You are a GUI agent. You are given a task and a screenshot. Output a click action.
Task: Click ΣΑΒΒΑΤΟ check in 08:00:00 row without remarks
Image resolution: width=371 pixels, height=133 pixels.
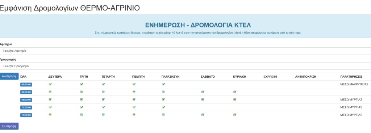[x=203, y=92]
